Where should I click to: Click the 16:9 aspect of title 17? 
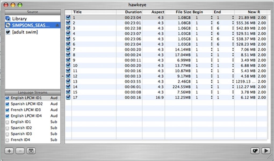pos(160,98)
